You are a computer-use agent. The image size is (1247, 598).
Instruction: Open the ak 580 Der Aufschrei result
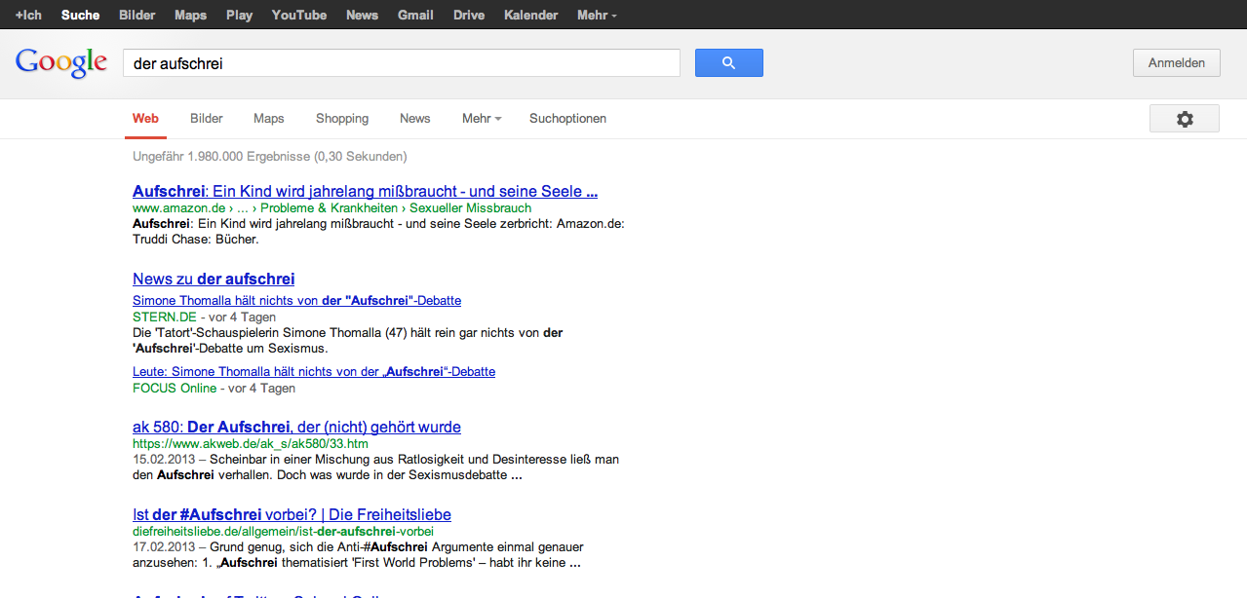tap(296, 427)
